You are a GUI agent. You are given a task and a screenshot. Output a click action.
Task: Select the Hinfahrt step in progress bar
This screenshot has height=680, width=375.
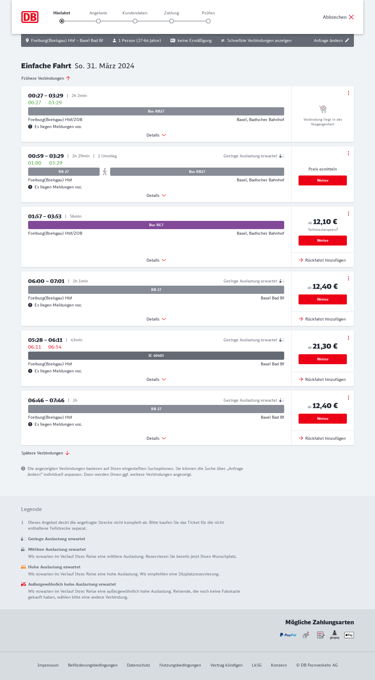click(62, 21)
